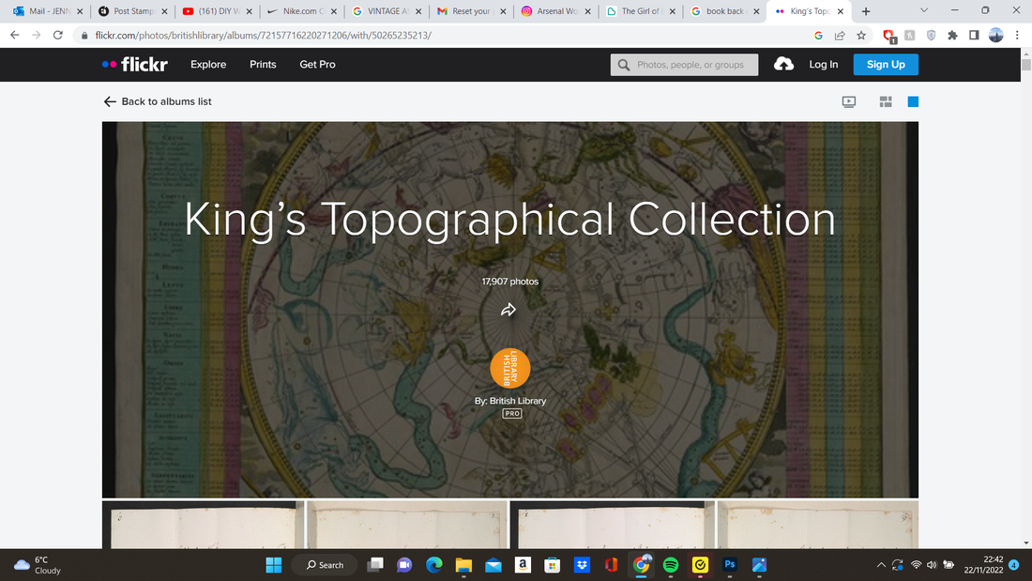Switch to justified grid view icon

pyautogui.click(x=886, y=101)
